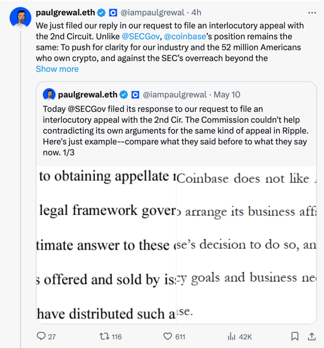This screenshot has height=348, width=324.
Task: Expand tweet text with Show more
Action: tap(57, 69)
